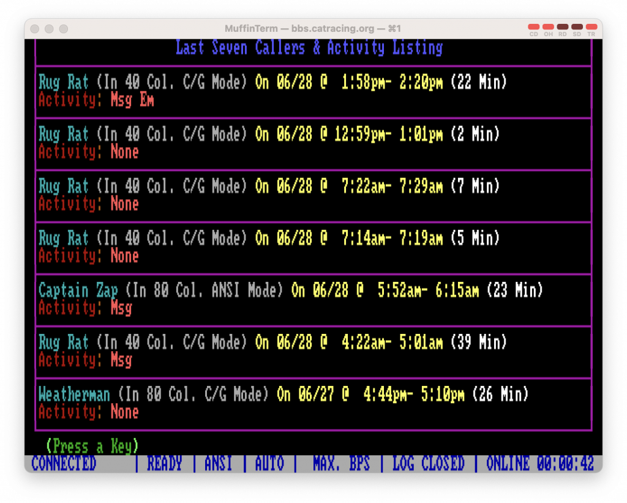
Task: Zoom the MuffinTerm window
Action: 64,29
